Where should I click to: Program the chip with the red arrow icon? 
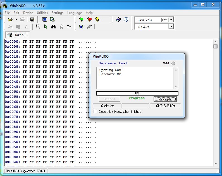coord(89,19)
